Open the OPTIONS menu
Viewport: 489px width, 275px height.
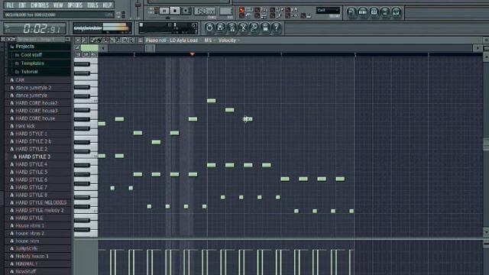point(75,5)
